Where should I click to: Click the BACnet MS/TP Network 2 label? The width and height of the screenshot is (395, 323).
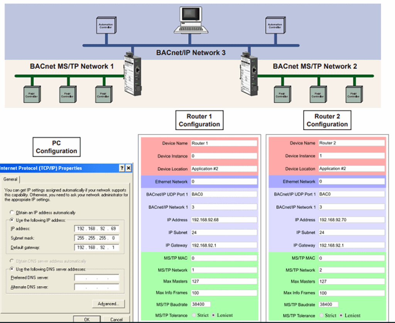point(315,66)
